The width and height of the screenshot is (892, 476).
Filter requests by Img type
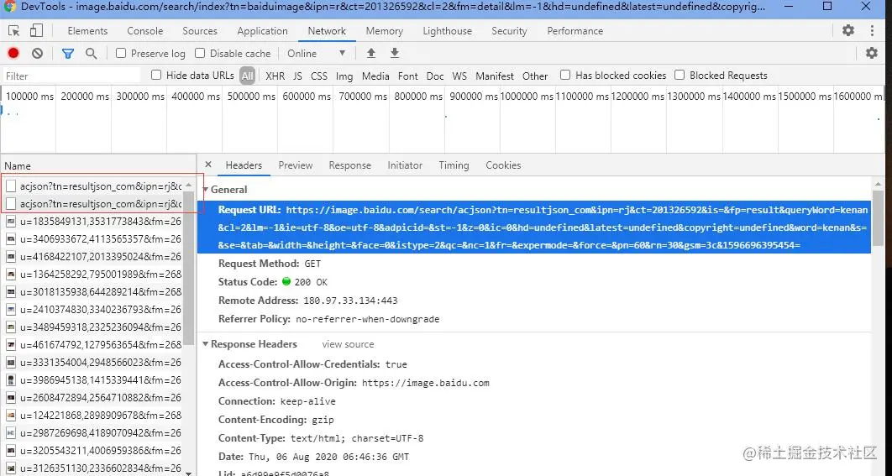tap(344, 76)
